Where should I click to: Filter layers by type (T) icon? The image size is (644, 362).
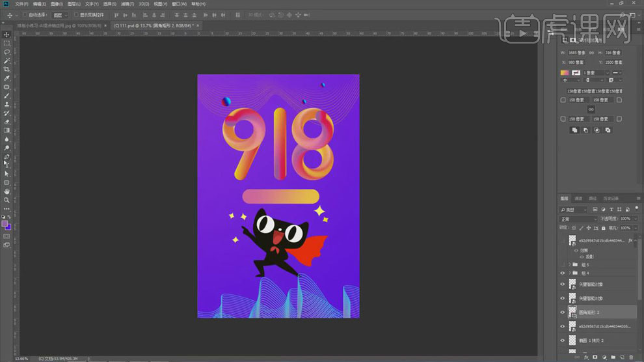611,210
